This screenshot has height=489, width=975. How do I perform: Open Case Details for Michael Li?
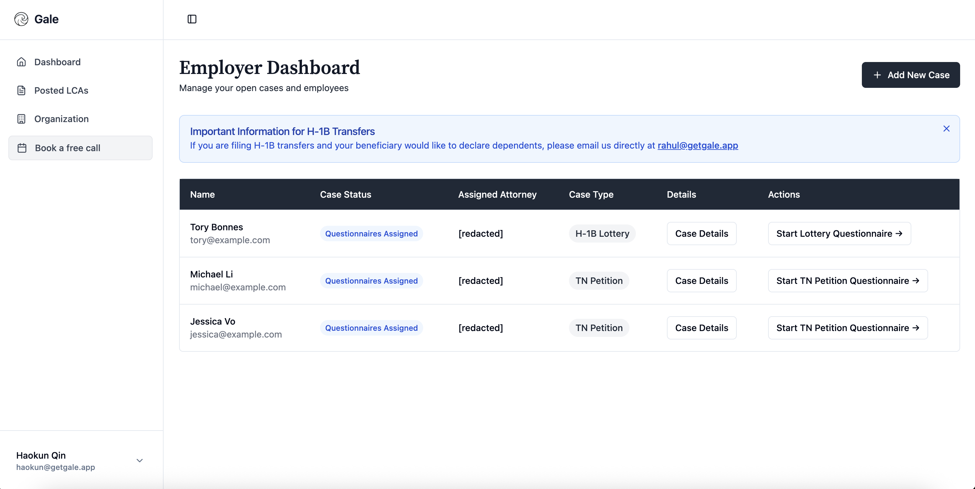point(702,281)
